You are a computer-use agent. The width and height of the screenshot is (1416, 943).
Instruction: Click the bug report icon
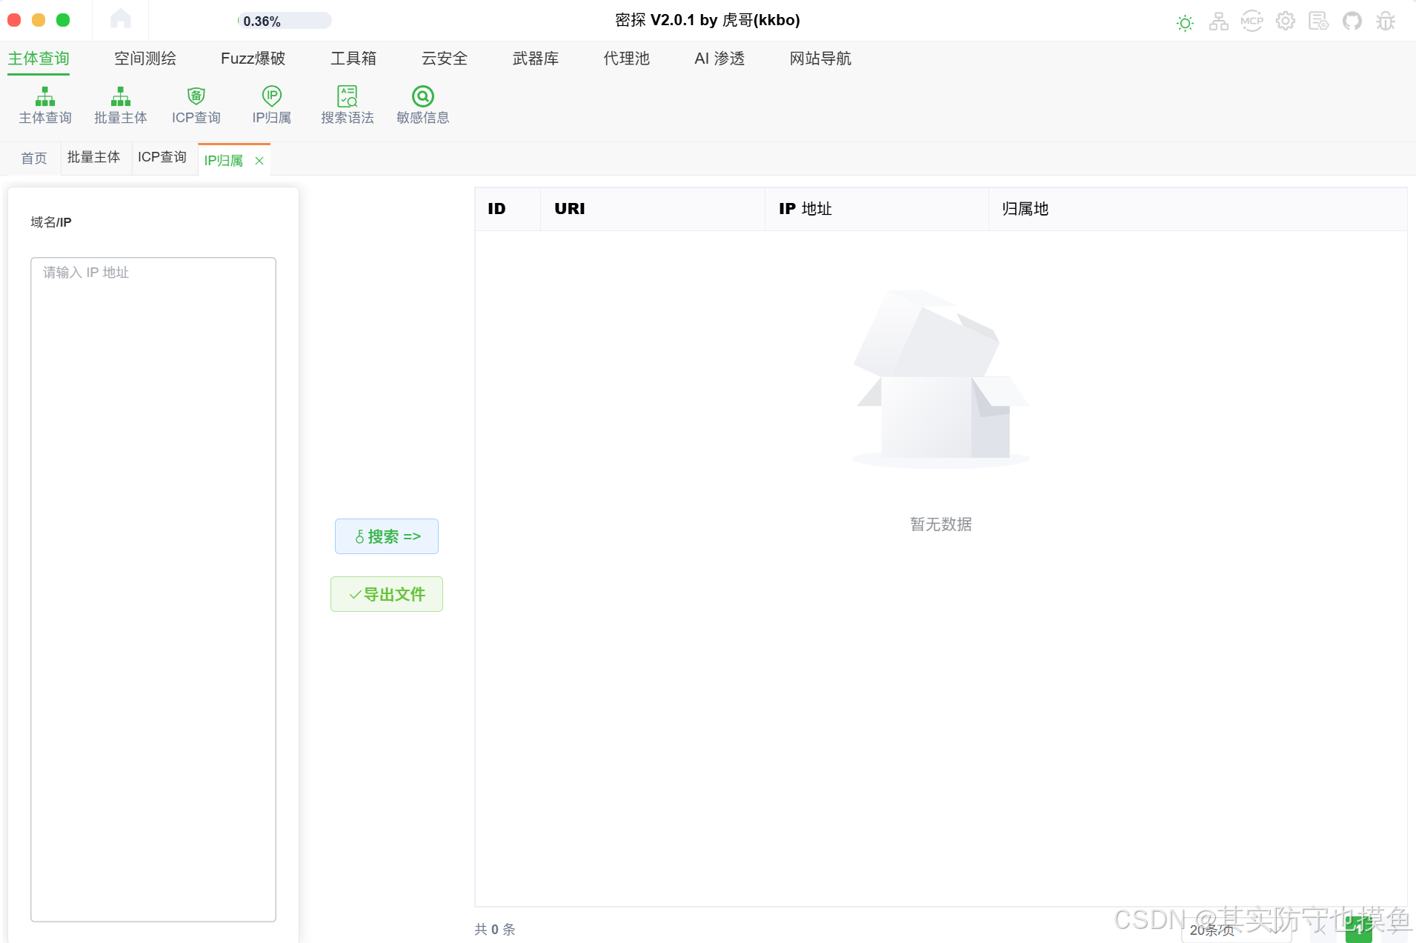point(1386,21)
